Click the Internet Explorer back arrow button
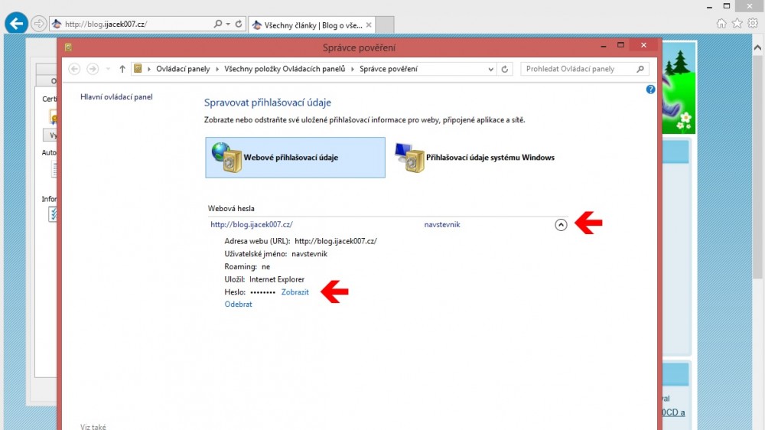The width and height of the screenshot is (765, 430). pyautogui.click(x=16, y=24)
